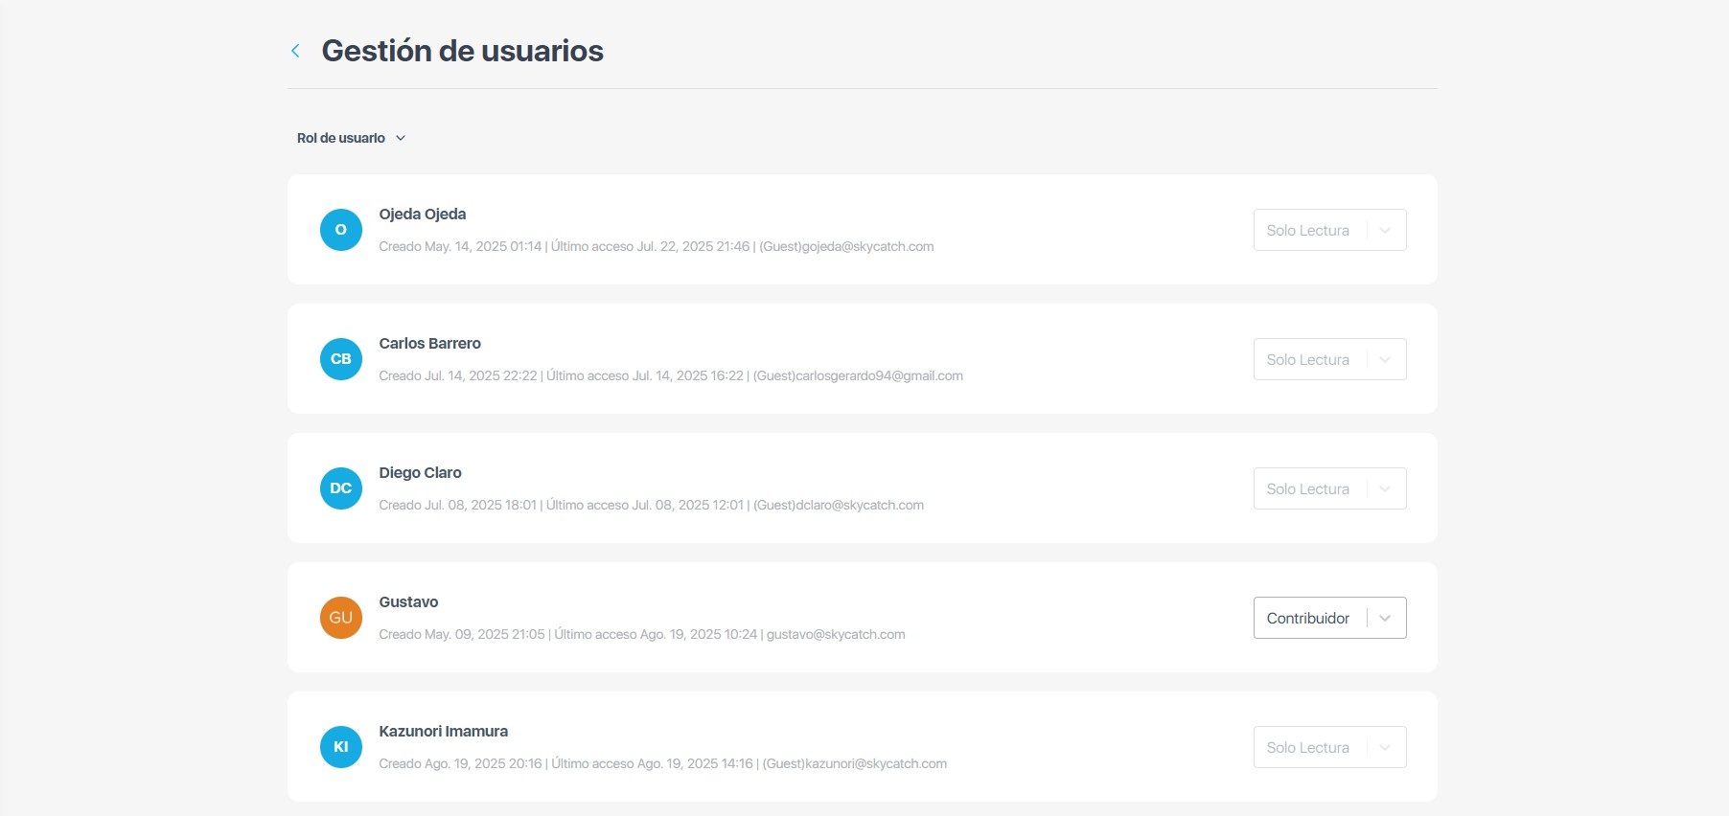Click the chevron arrow in Gustavo's role box
This screenshot has width=1729, height=816.
point(1385,618)
